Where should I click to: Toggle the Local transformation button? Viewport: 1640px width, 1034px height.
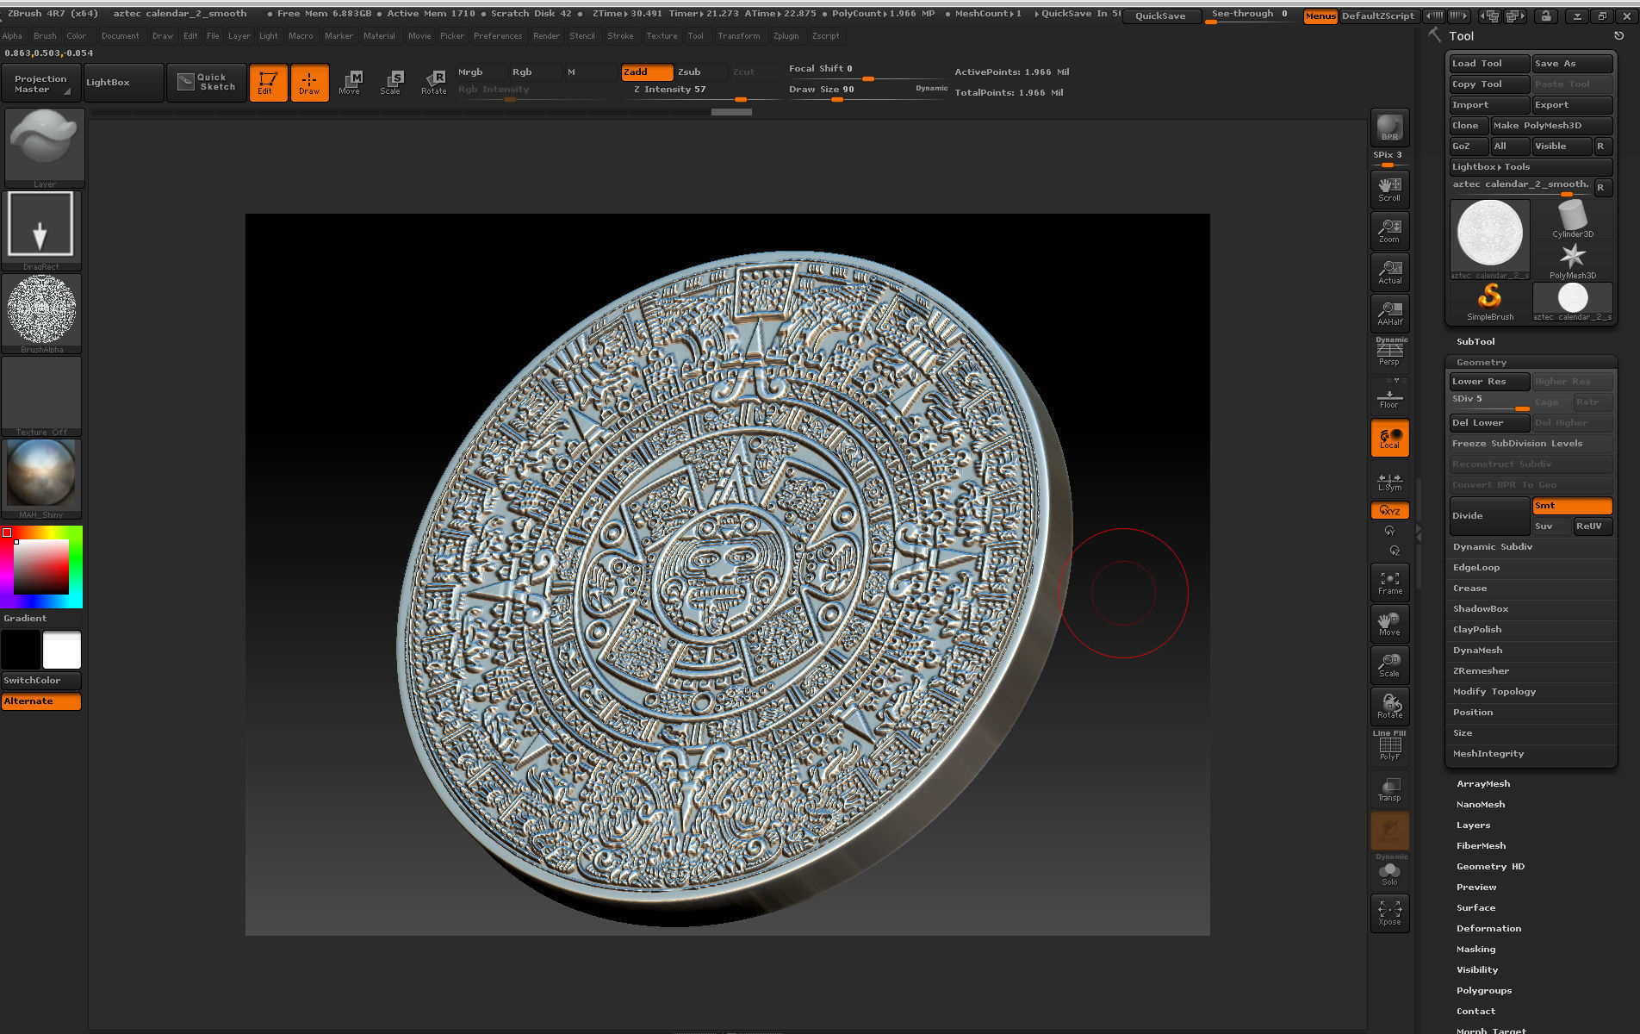coord(1389,438)
